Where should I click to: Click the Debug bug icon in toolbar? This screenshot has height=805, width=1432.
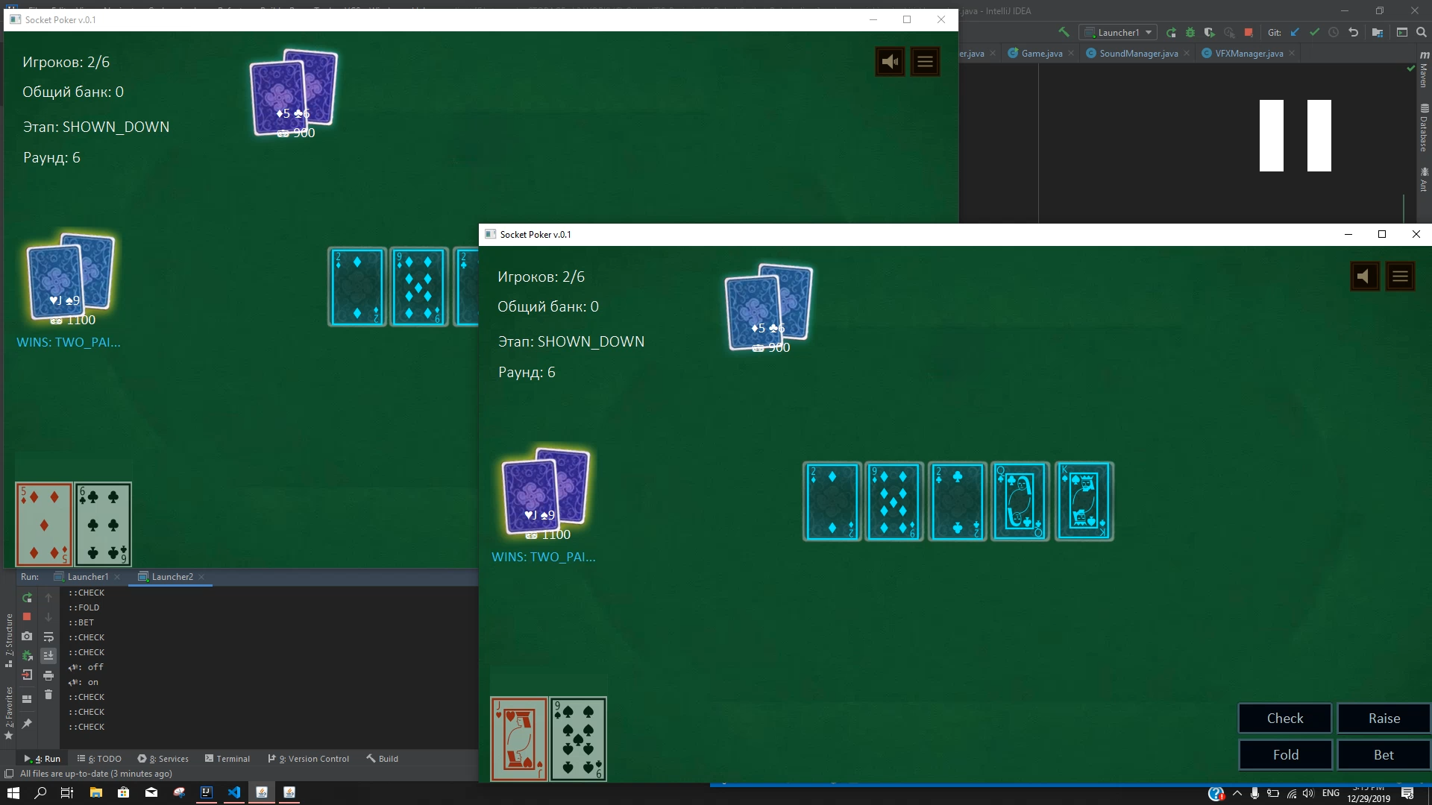point(1190,32)
